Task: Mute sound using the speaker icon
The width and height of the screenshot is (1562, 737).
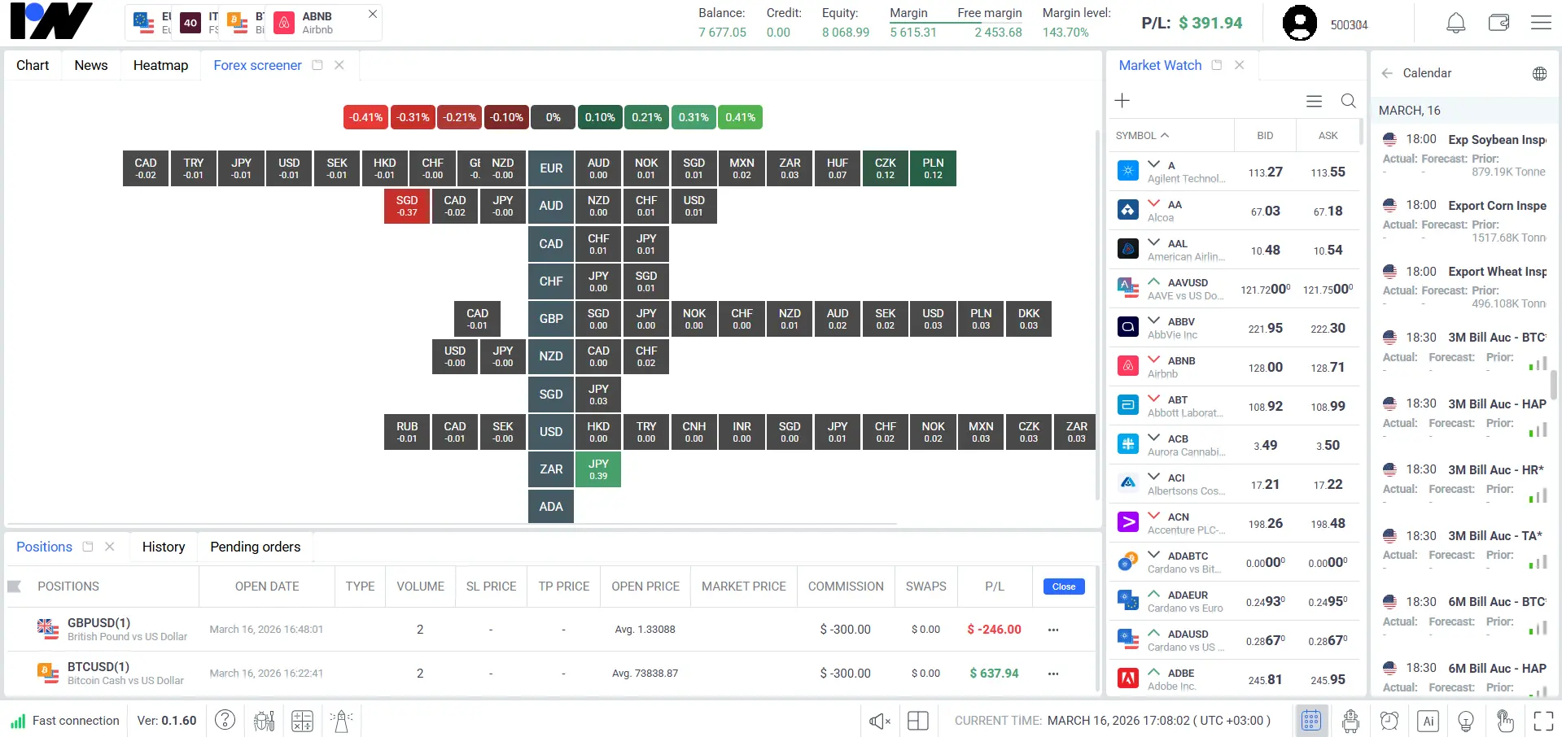Action: pyautogui.click(x=879, y=721)
